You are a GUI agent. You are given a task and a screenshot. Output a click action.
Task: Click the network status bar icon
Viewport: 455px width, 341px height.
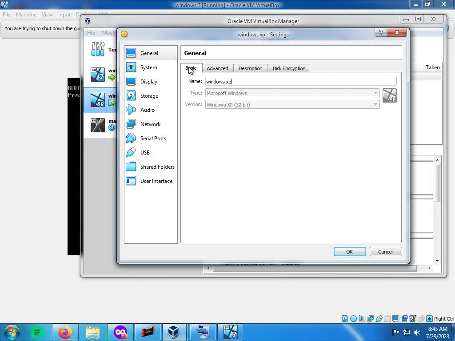click(x=370, y=319)
